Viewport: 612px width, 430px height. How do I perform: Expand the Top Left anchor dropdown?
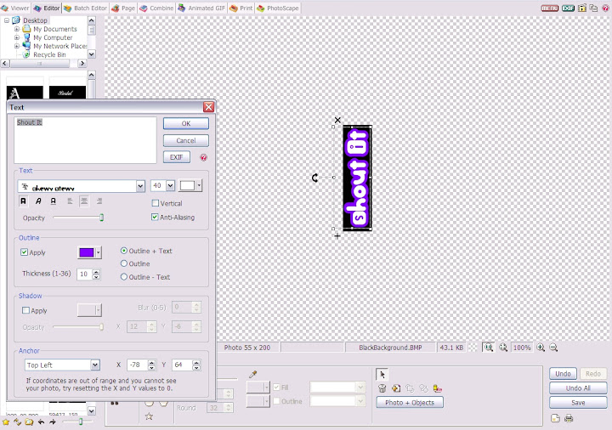pos(95,365)
